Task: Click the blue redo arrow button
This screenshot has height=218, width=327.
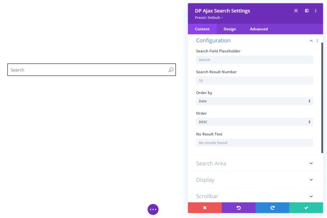Action: [272, 208]
